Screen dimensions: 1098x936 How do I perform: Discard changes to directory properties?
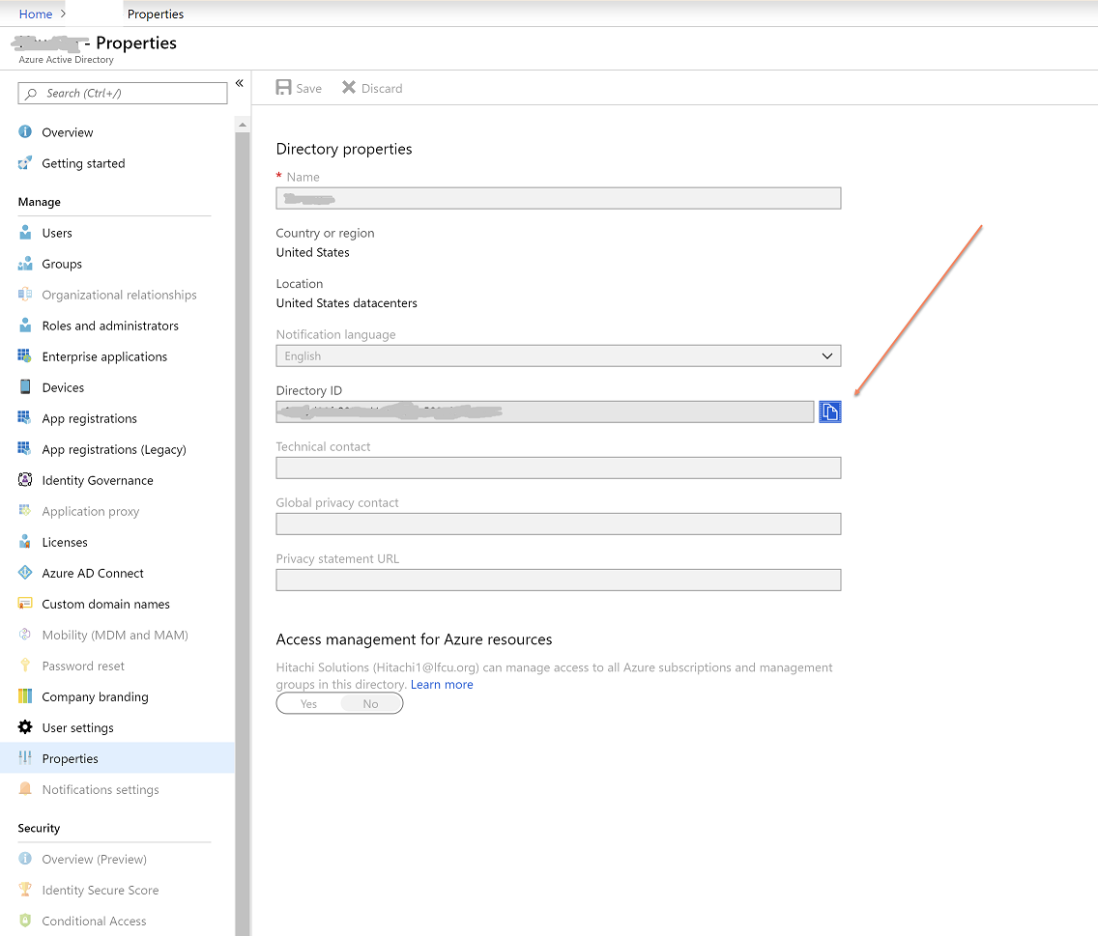point(372,88)
